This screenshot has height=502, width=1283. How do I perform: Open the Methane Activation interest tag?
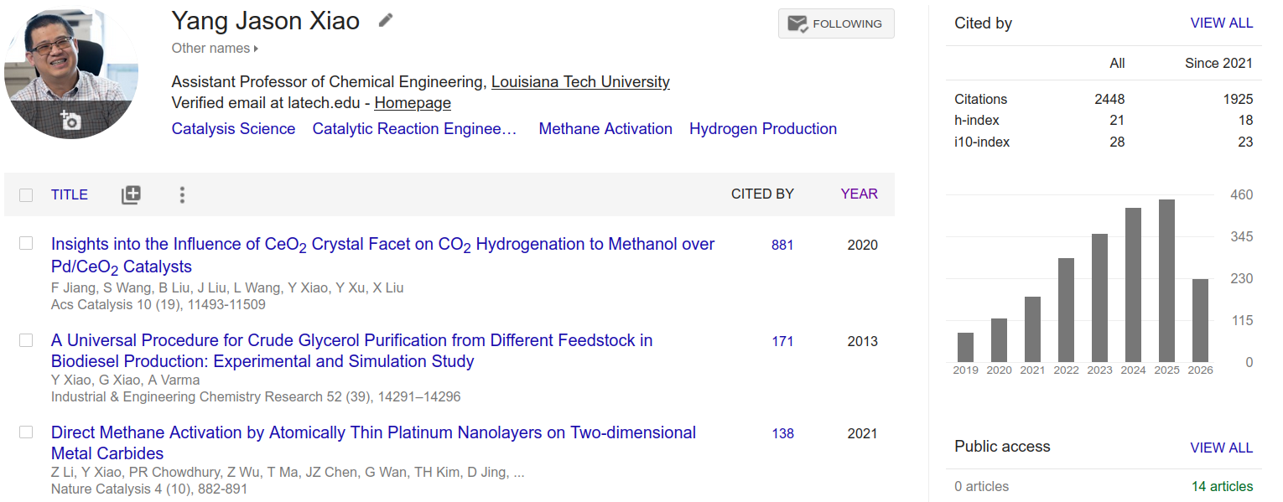pos(605,129)
